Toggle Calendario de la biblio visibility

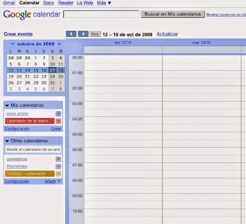pyautogui.click(x=30, y=121)
